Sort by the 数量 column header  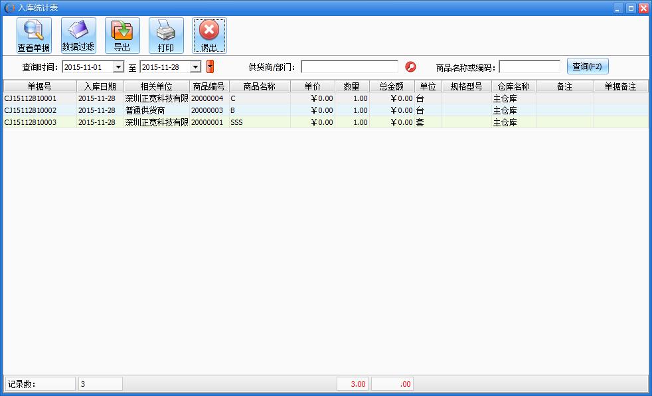tap(352, 86)
